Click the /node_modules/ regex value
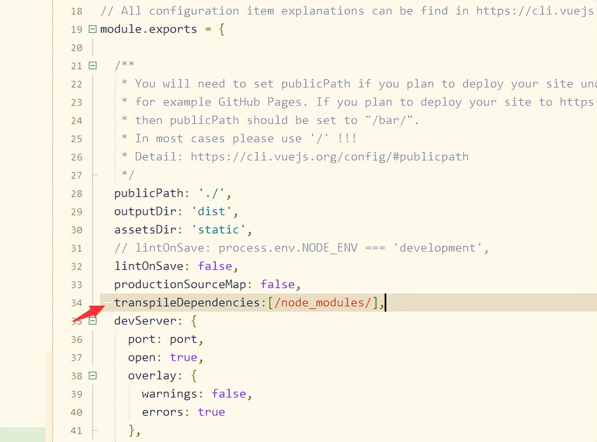This screenshot has height=442, width=597. (x=323, y=303)
